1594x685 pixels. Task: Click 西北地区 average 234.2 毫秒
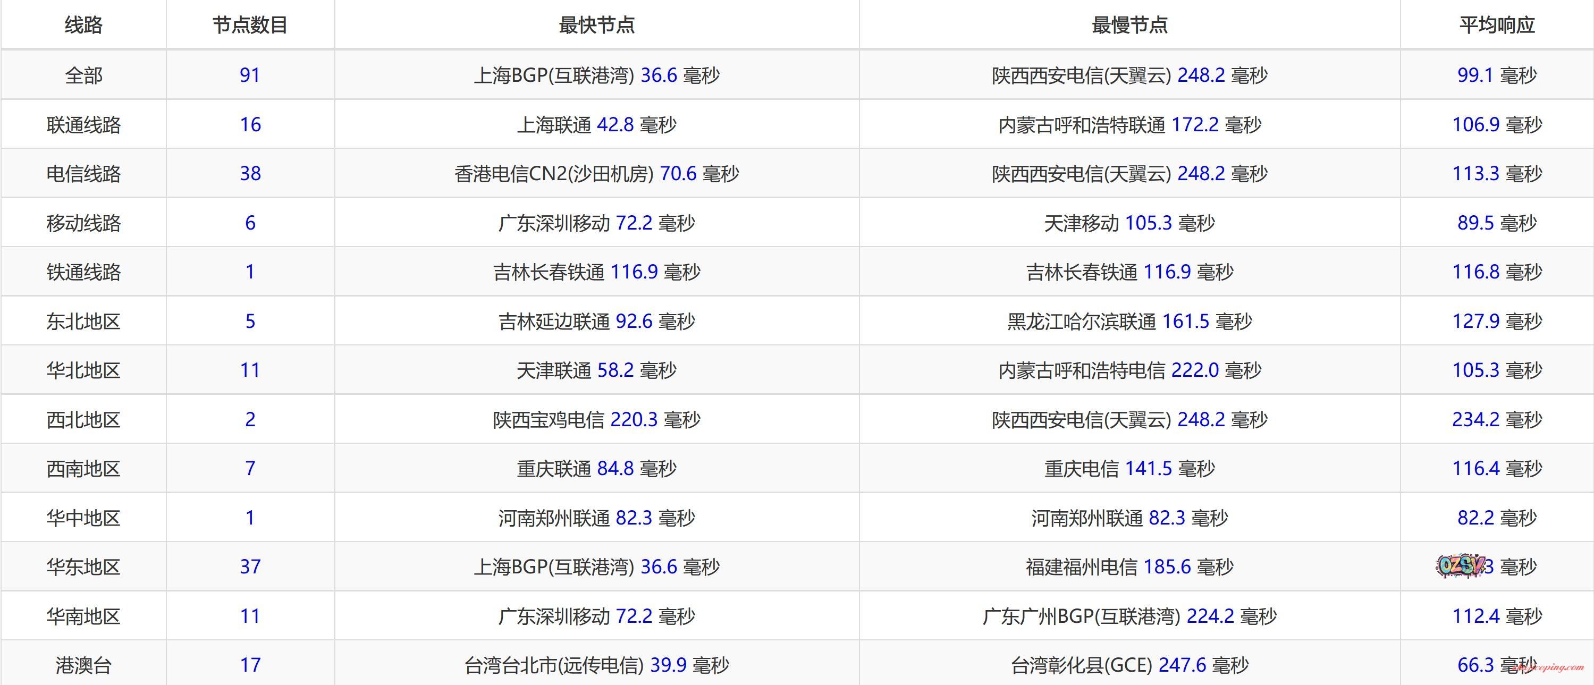[x=1497, y=419]
